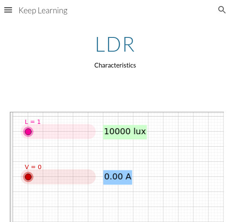Click the pink L slider handle
Viewport: 229px width, 222px height.
point(28,132)
